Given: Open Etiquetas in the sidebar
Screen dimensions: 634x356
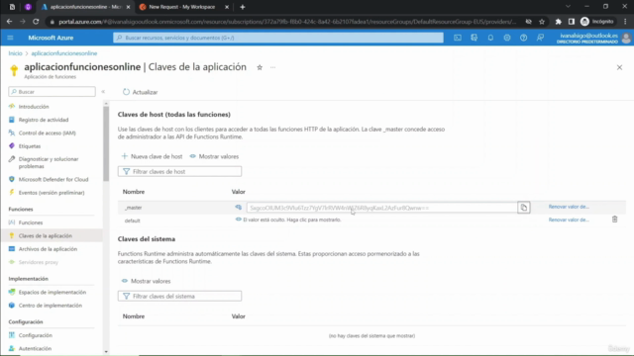Looking at the screenshot, I should (30, 146).
